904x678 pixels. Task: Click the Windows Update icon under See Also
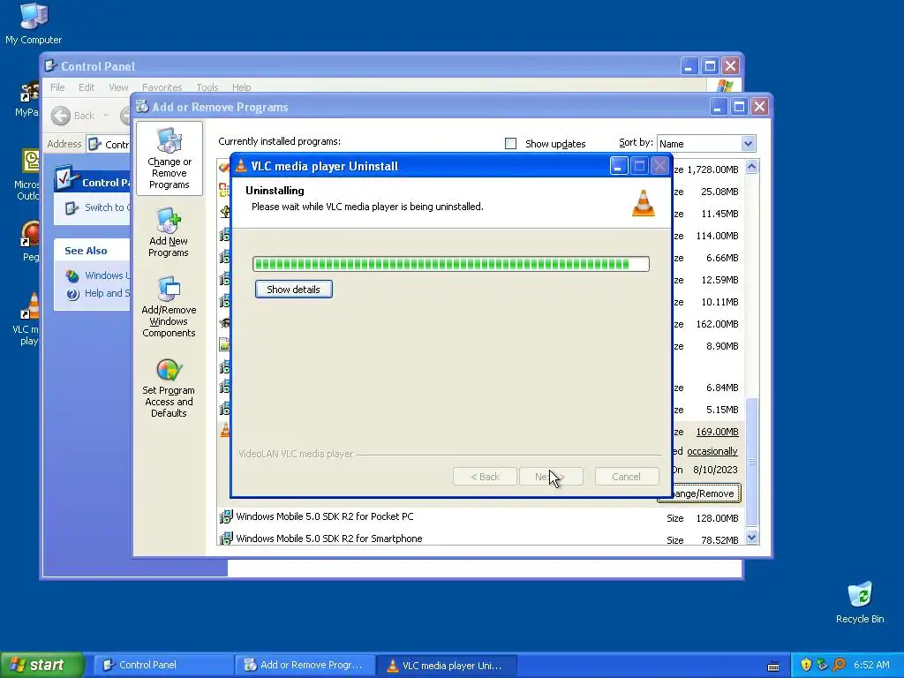[72, 275]
